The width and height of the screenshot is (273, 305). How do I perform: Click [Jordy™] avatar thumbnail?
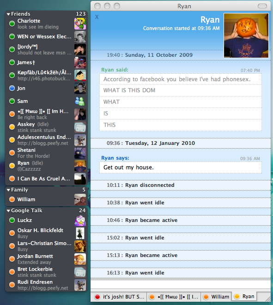(x=80, y=49)
